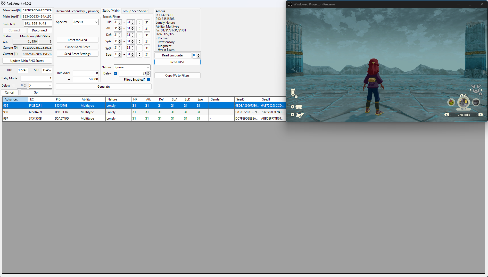Click the L shoulder button icon in preview

(x=447, y=115)
